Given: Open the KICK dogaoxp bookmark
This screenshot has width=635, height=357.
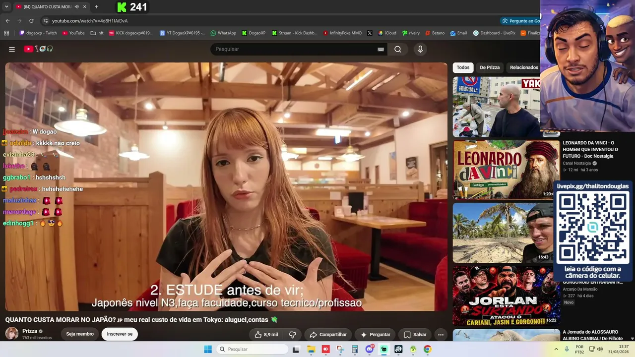Looking at the screenshot, I should pyautogui.click(x=131, y=33).
